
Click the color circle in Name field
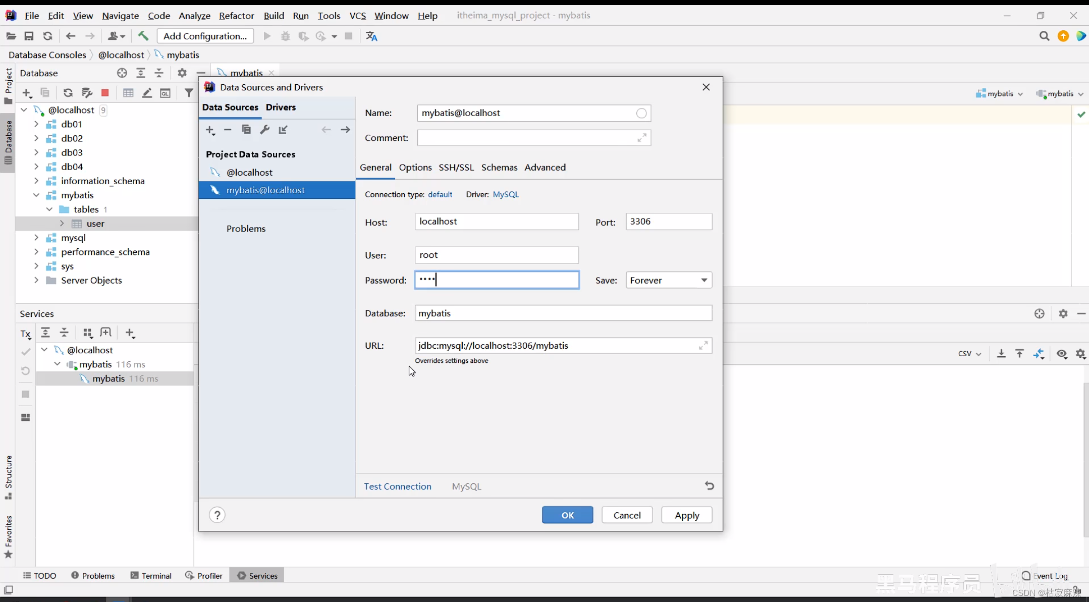[x=641, y=113]
